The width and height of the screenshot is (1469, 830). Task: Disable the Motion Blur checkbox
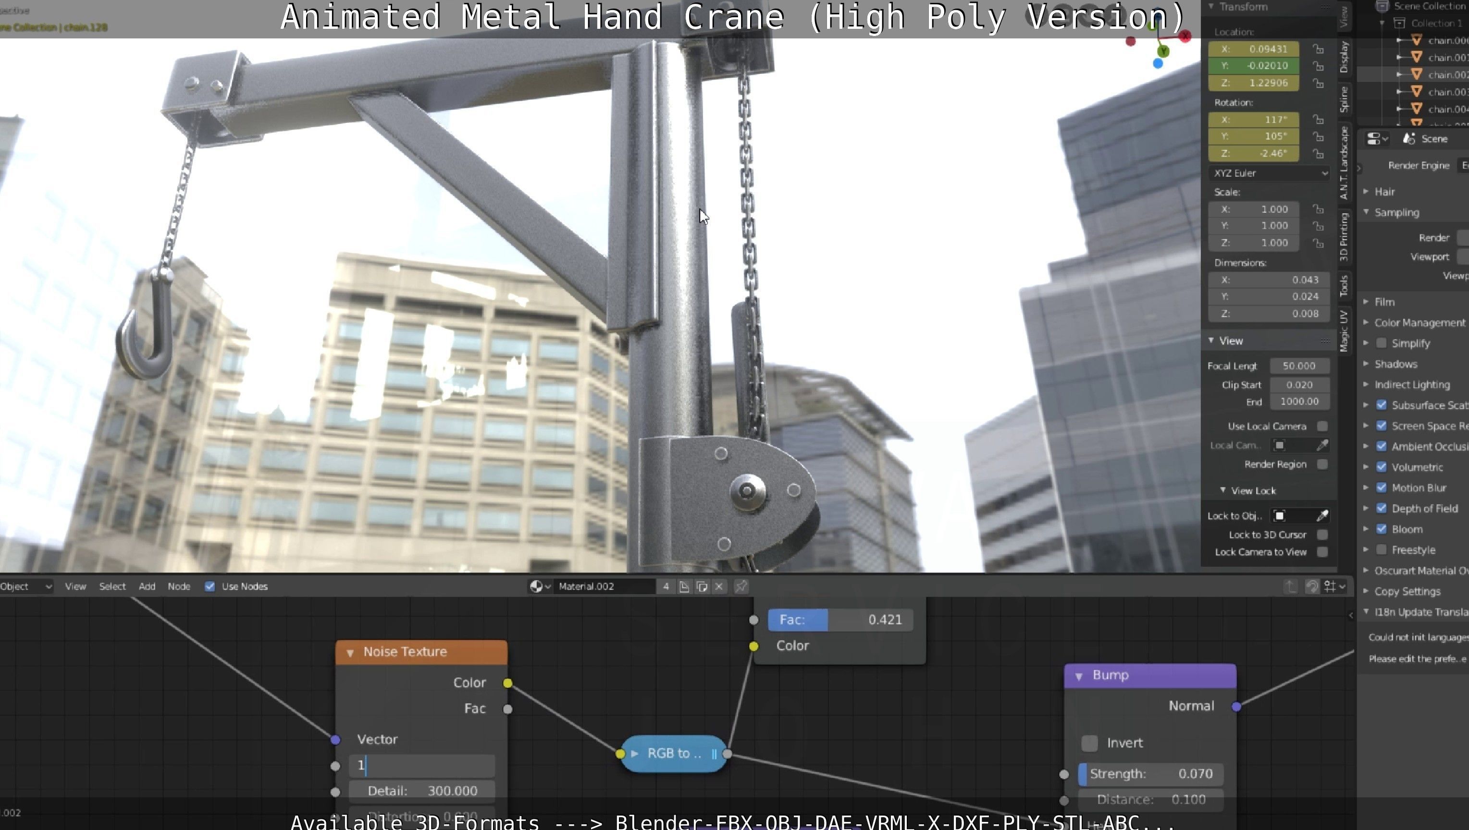coord(1381,488)
